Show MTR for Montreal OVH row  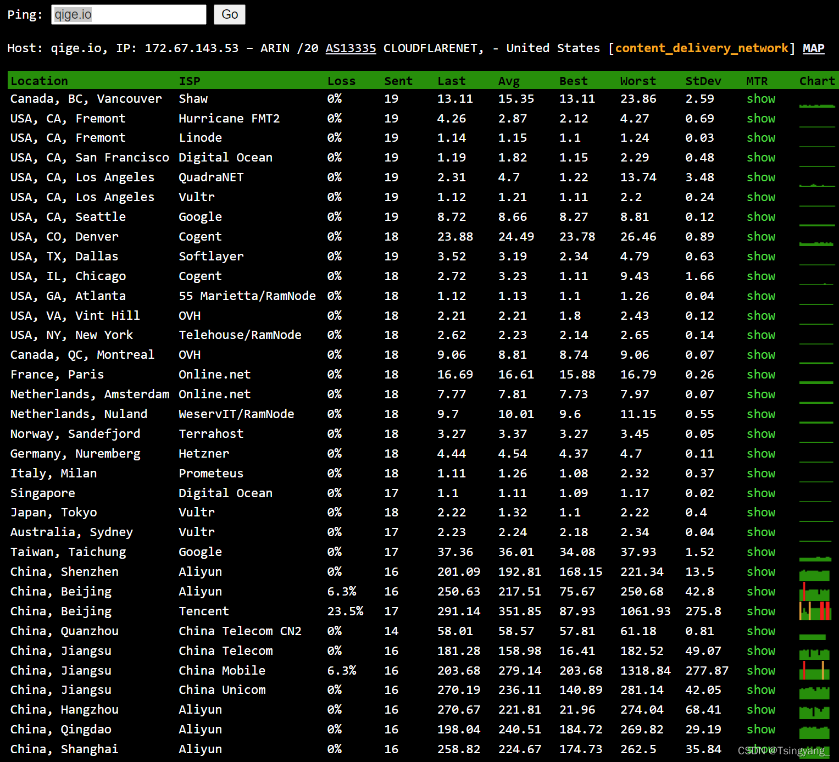click(x=761, y=355)
